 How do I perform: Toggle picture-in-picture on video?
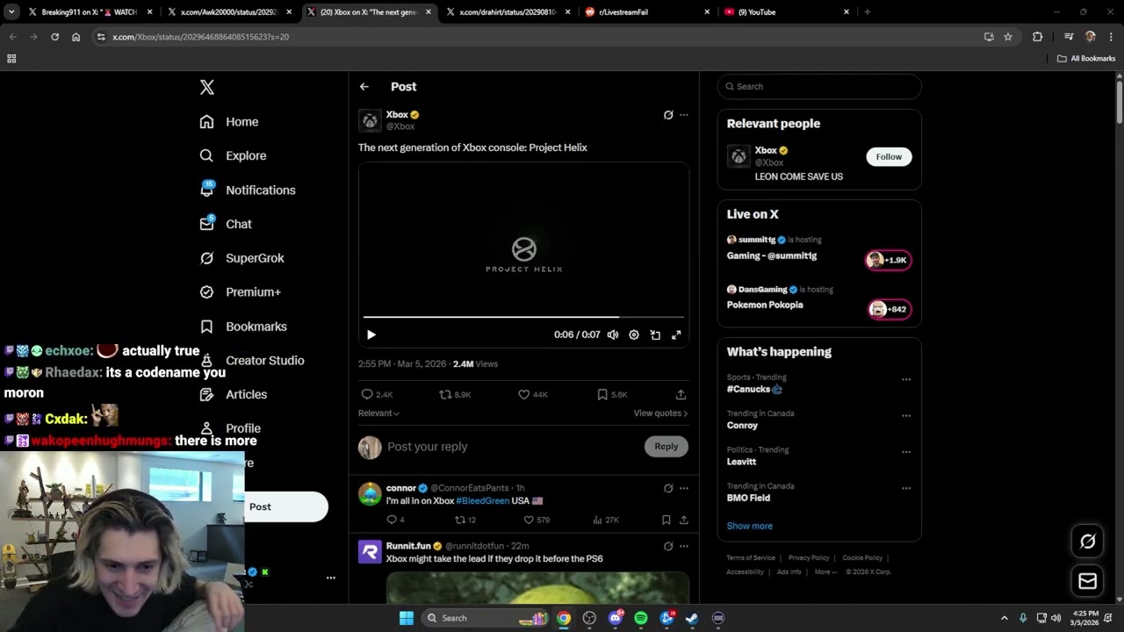(655, 334)
